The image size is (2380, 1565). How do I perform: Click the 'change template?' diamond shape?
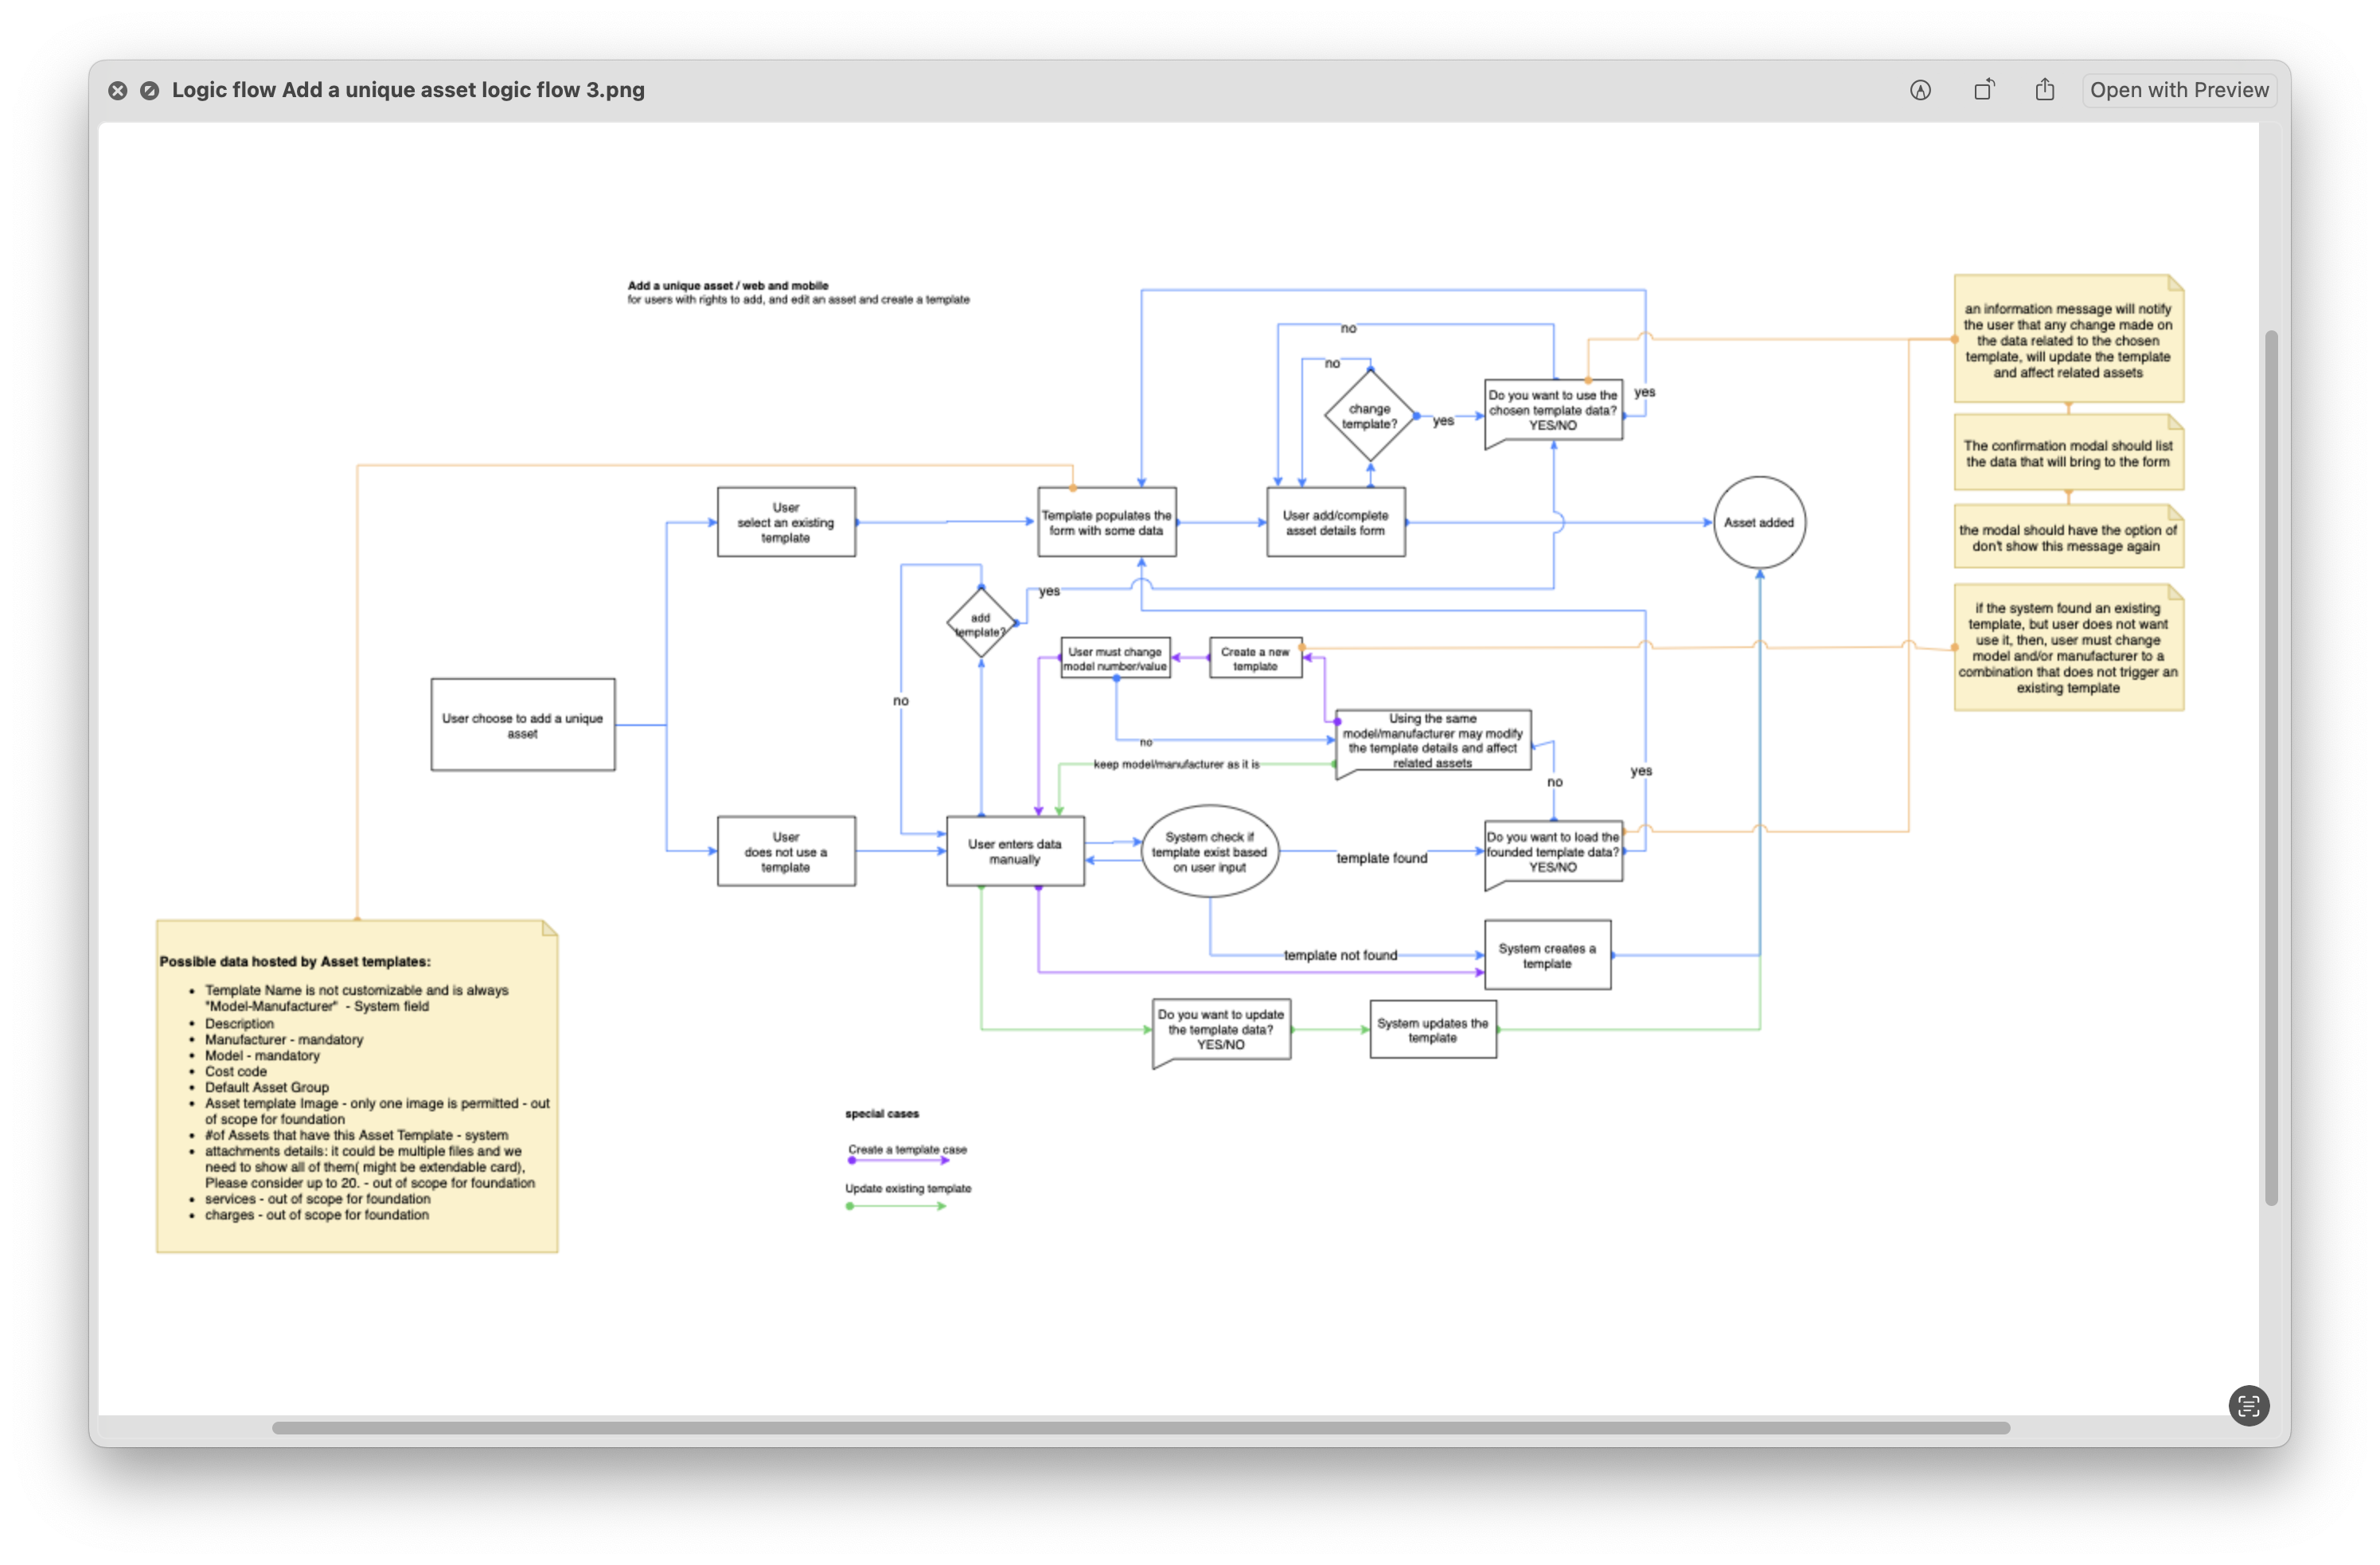pyautogui.click(x=1369, y=416)
